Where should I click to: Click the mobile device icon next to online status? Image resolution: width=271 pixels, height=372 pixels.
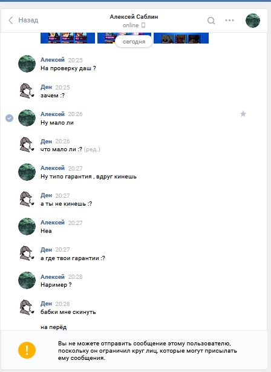pyautogui.click(x=143, y=25)
